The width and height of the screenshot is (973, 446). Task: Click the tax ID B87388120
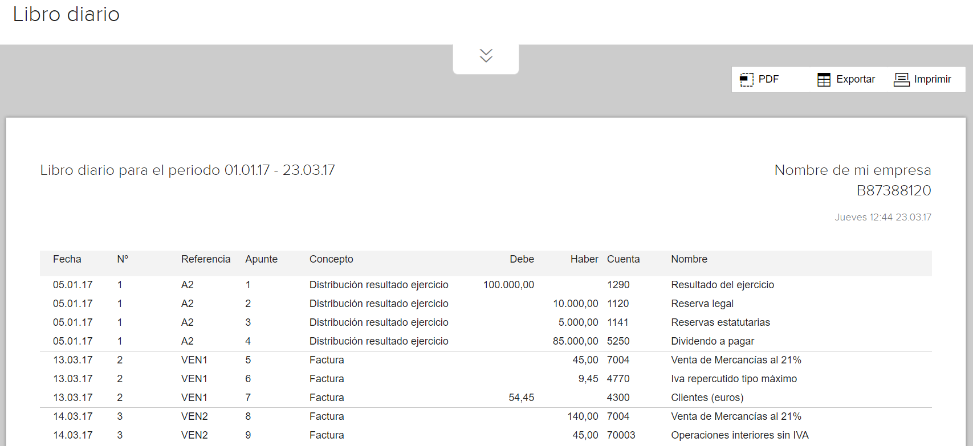pos(894,191)
